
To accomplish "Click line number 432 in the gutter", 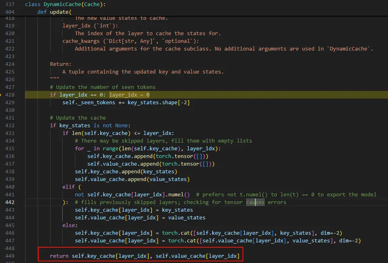I will (x=10, y=125).
